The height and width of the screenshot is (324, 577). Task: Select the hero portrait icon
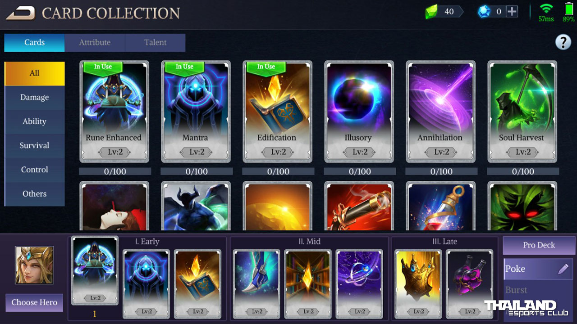click(34, 265)
